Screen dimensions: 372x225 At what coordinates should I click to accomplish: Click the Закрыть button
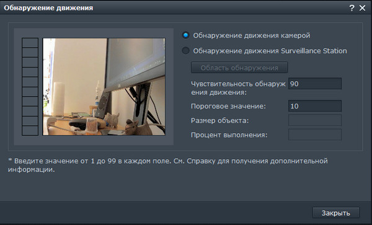(335, 213)
